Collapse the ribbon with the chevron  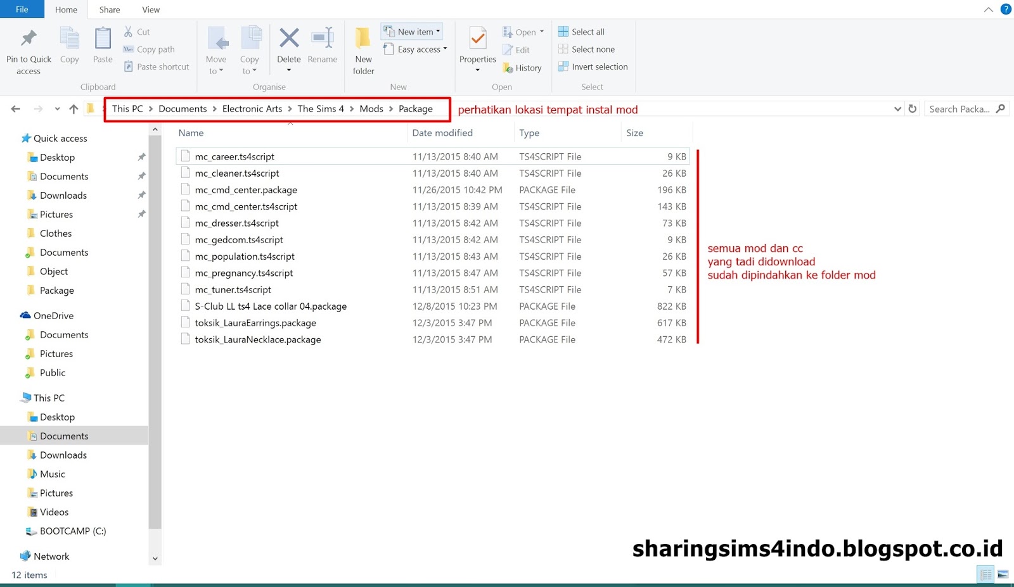click(989, 9)
